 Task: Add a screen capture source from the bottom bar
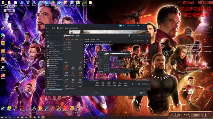(x=97, y=84)
